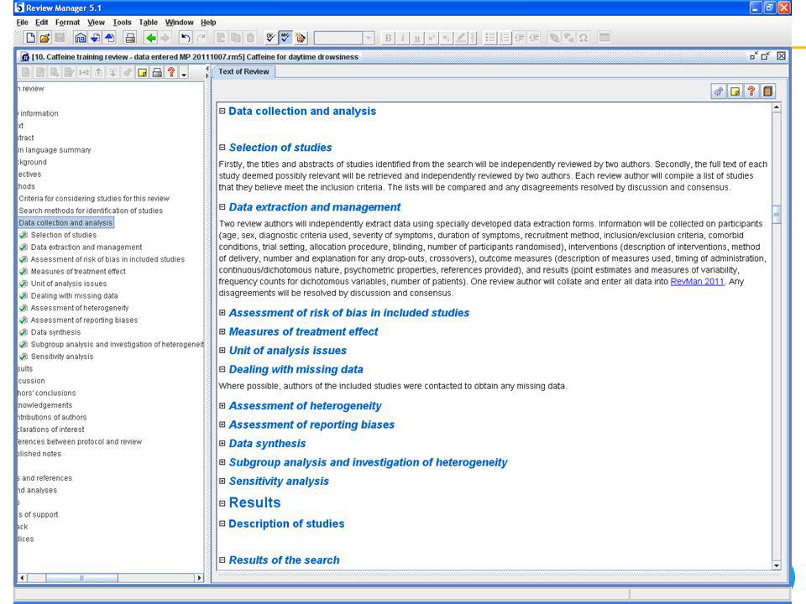
Task: Collapse the Data extraction and management section
Action: (222, 207)
